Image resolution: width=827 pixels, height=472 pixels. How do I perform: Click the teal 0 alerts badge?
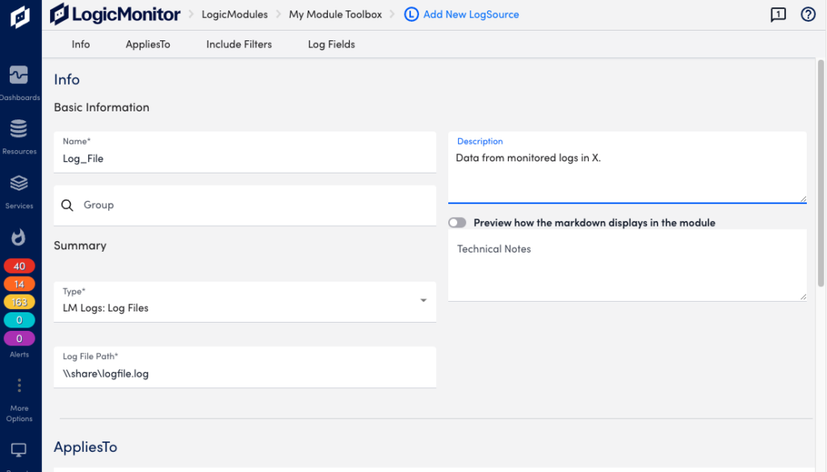coord(19,320)
